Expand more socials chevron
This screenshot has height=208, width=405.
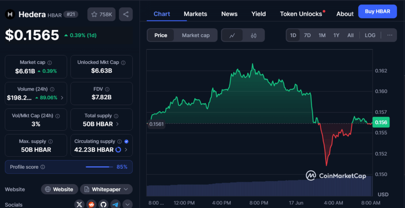[128, 205]
